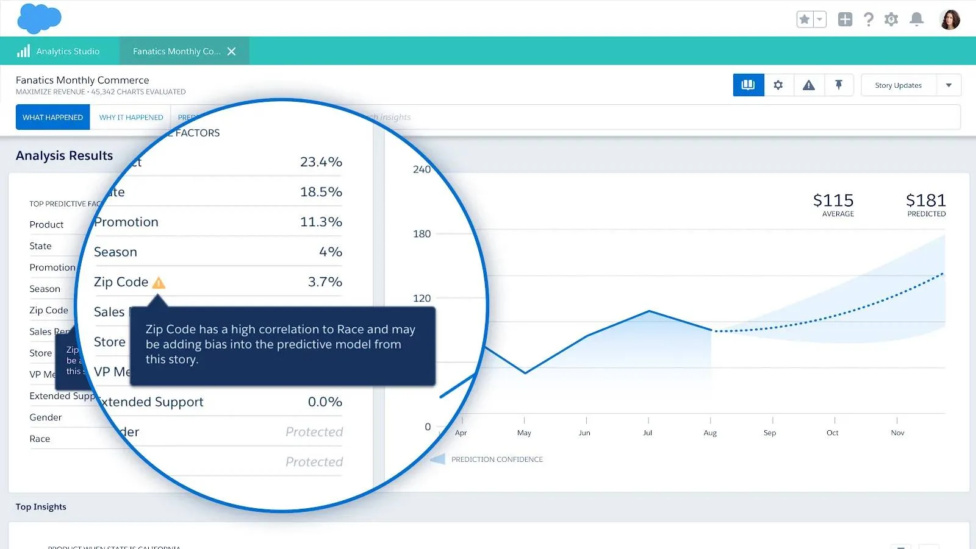Click the Aug label on chart axis
The height and width of the screenshot is (549, 976).
[x=710, y=433]
